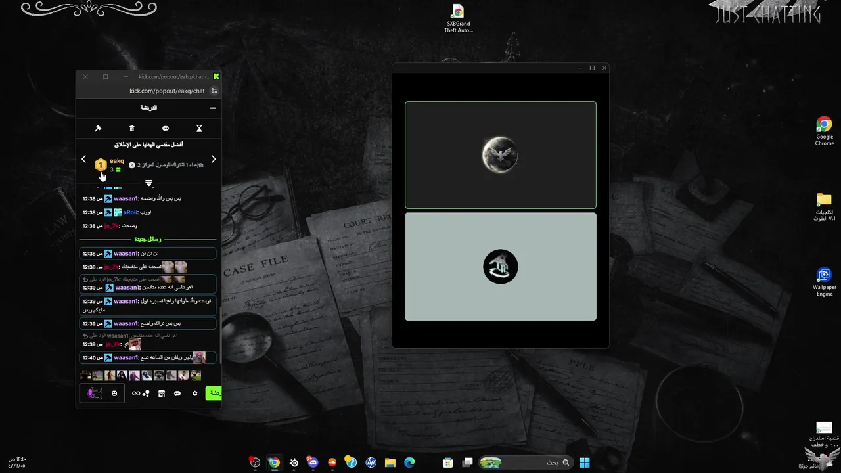Open the document file at desktop bottom right
This screenshot has height=473, width=841.
click(x=824, y=435)
